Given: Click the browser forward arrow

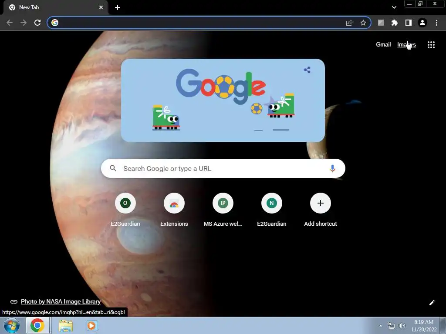Looking at the screenshot, I should [x=24, y=23].
